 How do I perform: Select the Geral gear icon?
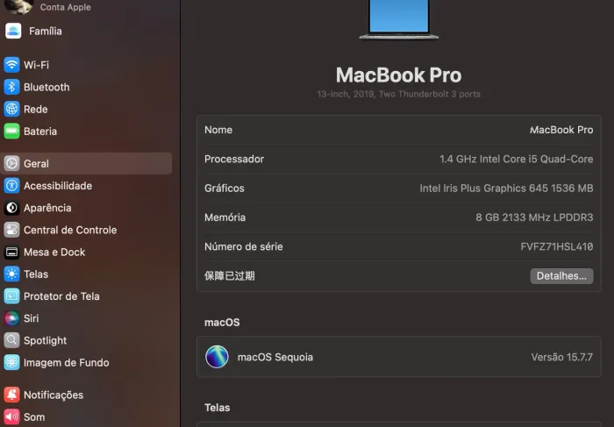pyautogui.click(x=11, y=164)
